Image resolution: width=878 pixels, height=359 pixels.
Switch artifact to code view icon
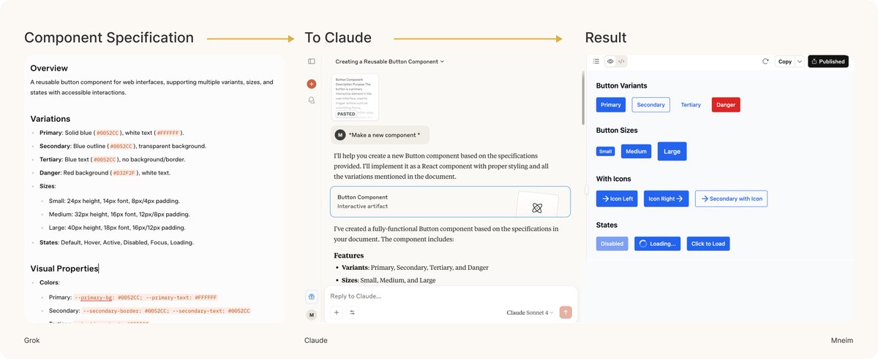(621, 61)
